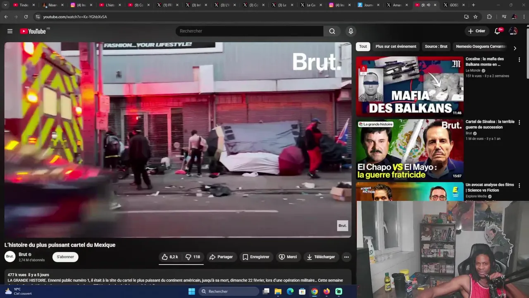Click the install app icon in address bar
This screenshot has height=298, width=529.
point(466,17)
